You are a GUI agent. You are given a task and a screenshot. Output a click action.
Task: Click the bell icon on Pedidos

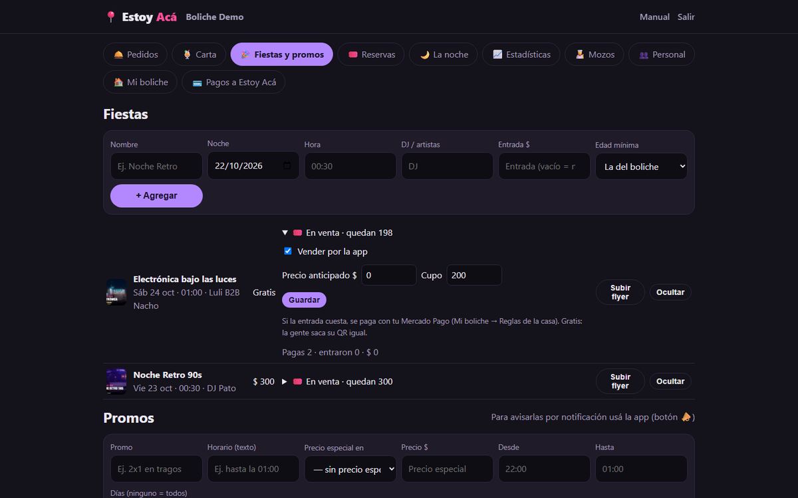[x=118, y=54]
